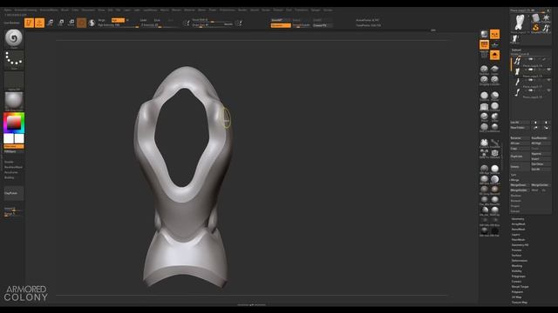
Task: Click the move-subtool-up arrow beside List All
Action: click(x=535, y=123)
